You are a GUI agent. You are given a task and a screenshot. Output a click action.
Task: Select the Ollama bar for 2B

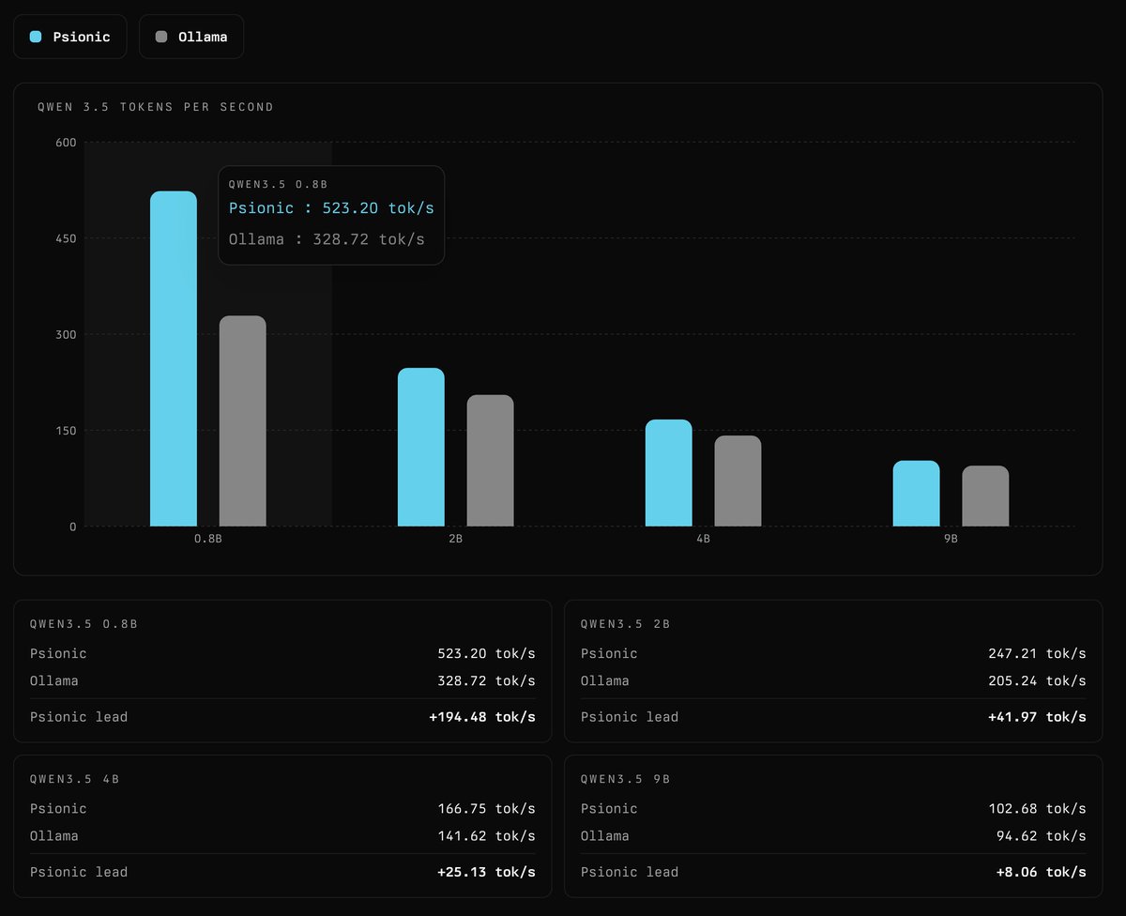point(491,461)
